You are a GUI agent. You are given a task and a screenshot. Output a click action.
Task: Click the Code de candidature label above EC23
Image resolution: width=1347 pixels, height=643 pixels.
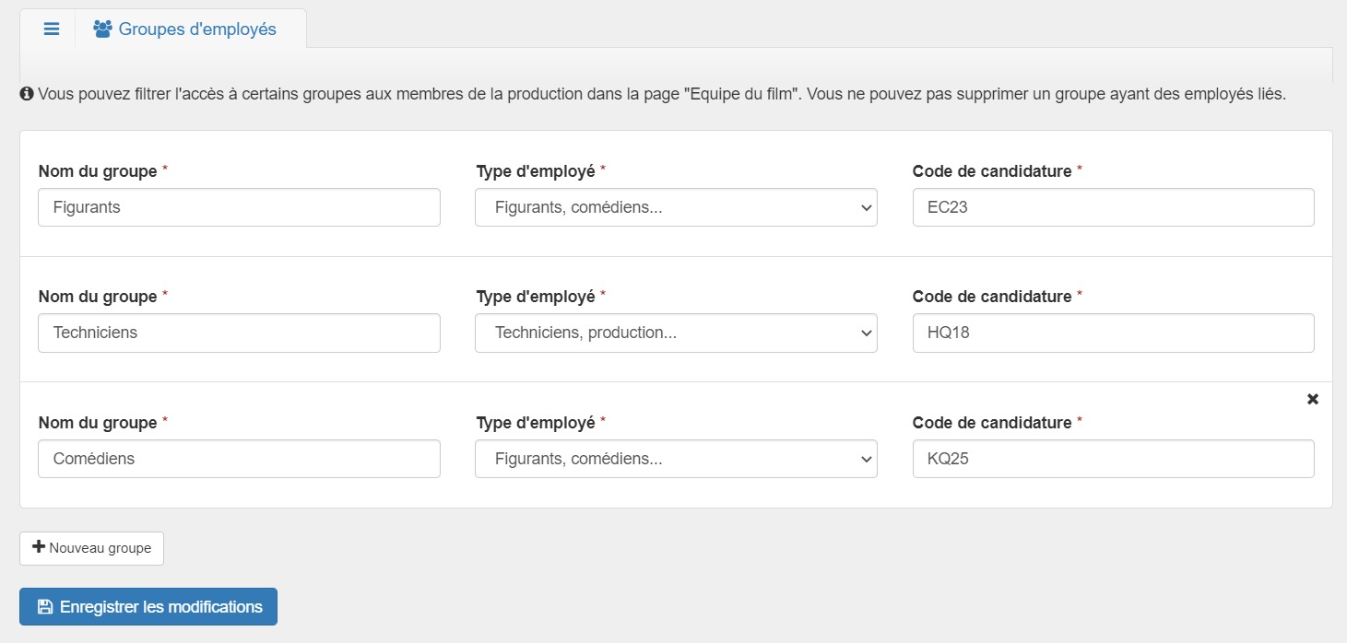[x=992, y=171]
